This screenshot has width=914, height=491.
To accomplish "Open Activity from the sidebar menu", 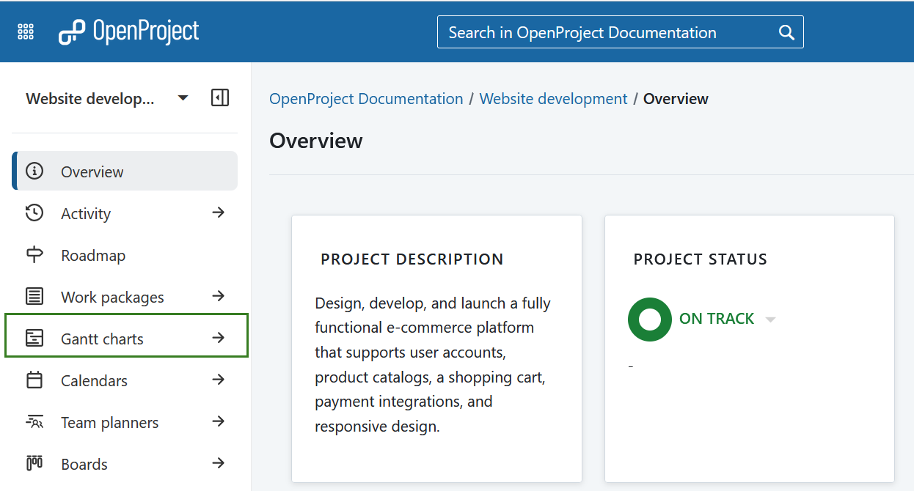I will click(x=87, y=213).
